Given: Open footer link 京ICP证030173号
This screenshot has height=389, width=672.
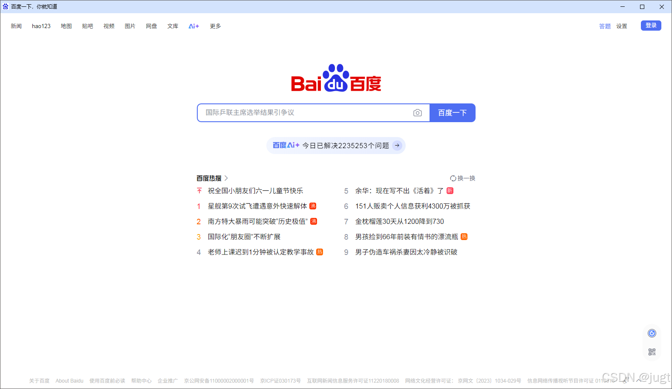Looking at the screenshot, I should pos(280,381).
